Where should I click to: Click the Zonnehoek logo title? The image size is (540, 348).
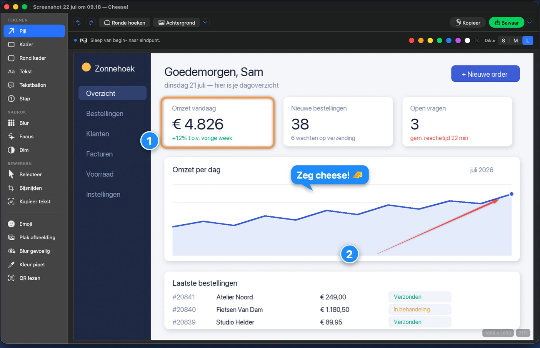click(x=114, y=68)
